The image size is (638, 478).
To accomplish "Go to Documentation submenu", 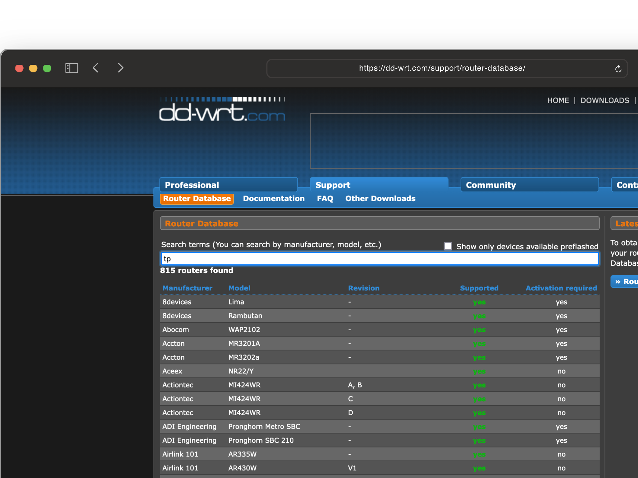I will pyautogui.click(x=273, y=199).
